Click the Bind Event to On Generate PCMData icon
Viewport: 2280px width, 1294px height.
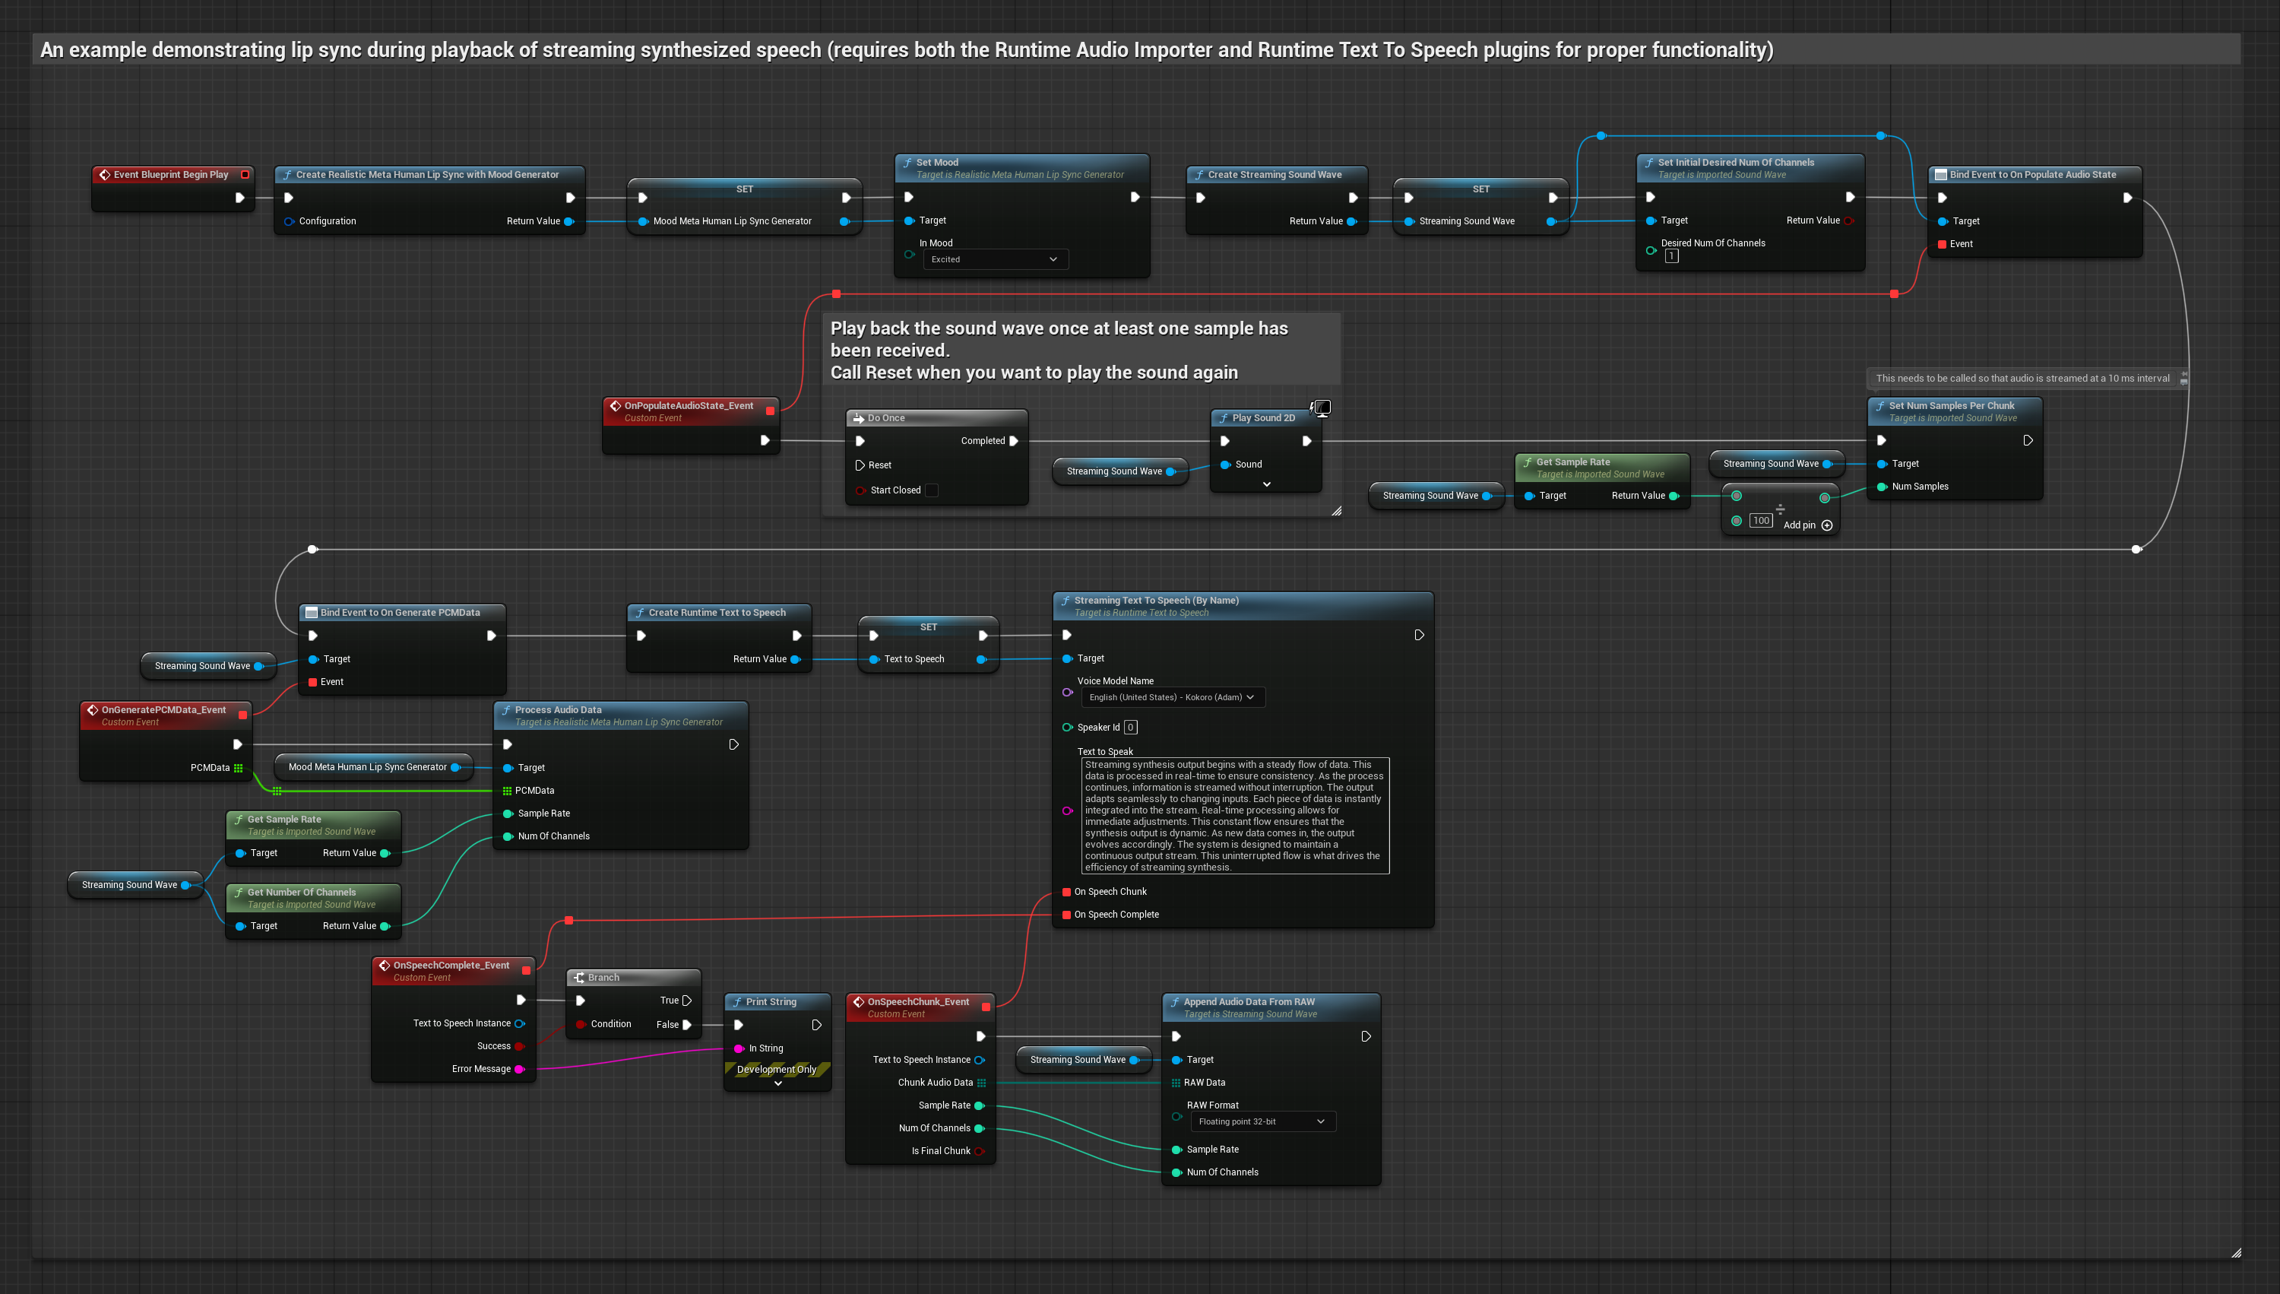[311, 612]
